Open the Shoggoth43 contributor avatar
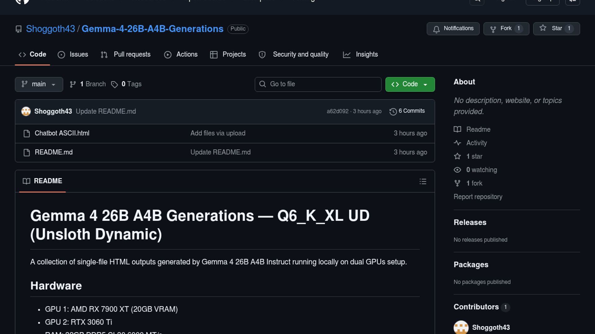The width and height of the screenshot is (595, 334). click(461, 327)
